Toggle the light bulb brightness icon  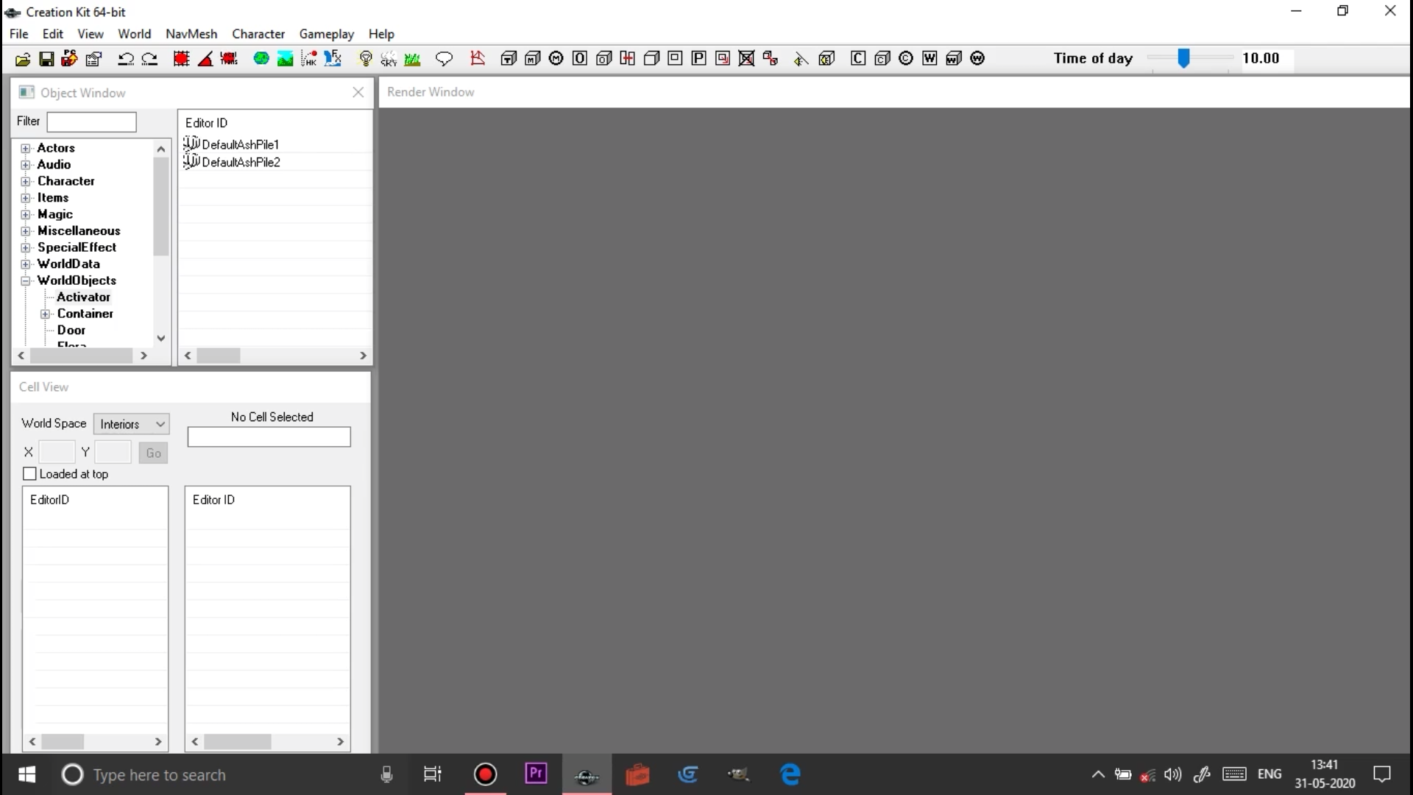[x=365, y=59]
